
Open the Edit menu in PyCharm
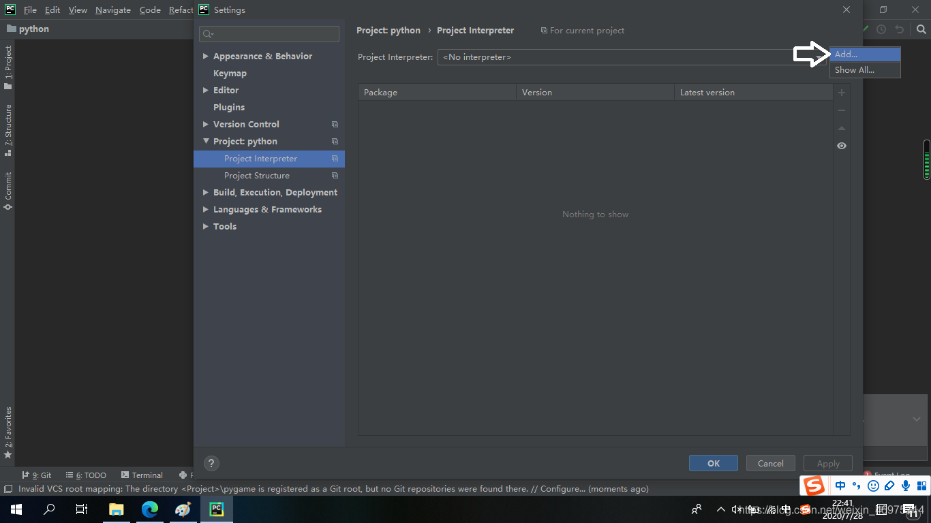(x=52, y=10)
